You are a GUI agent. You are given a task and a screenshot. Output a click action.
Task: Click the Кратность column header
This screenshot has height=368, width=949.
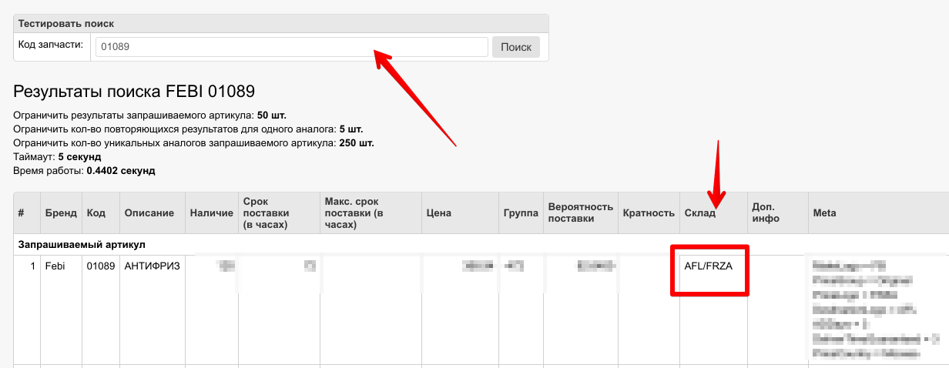point(649,212)
